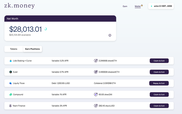
Task: Click the Yearn Finance logo icon
Action: click(x=10, y=106)
